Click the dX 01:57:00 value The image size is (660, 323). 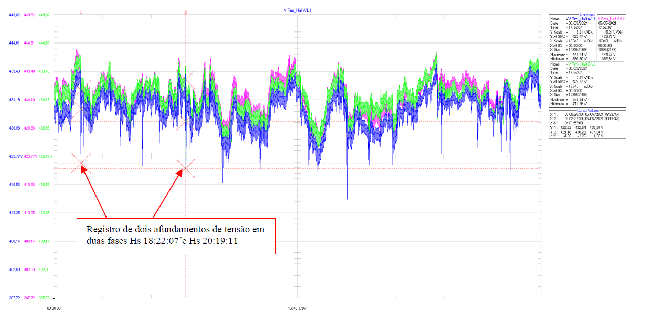571,122
